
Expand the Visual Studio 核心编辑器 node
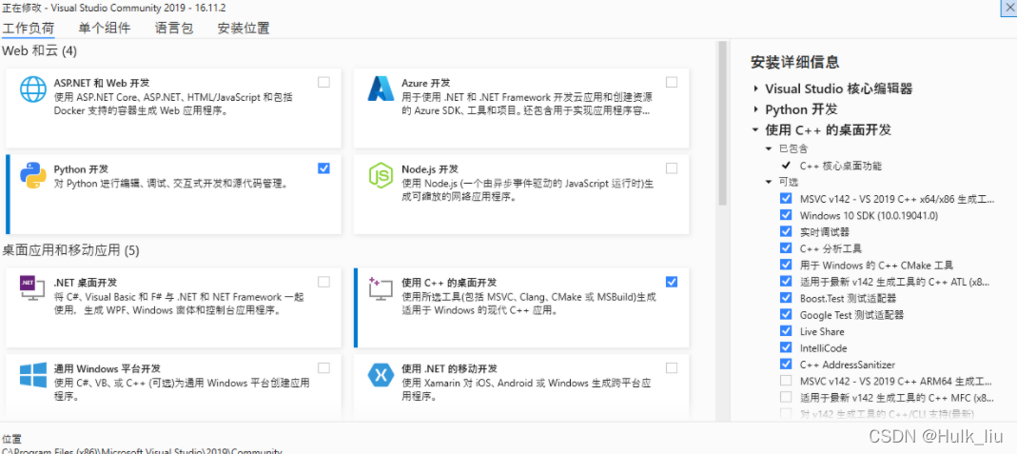click(x=755, y=89)
